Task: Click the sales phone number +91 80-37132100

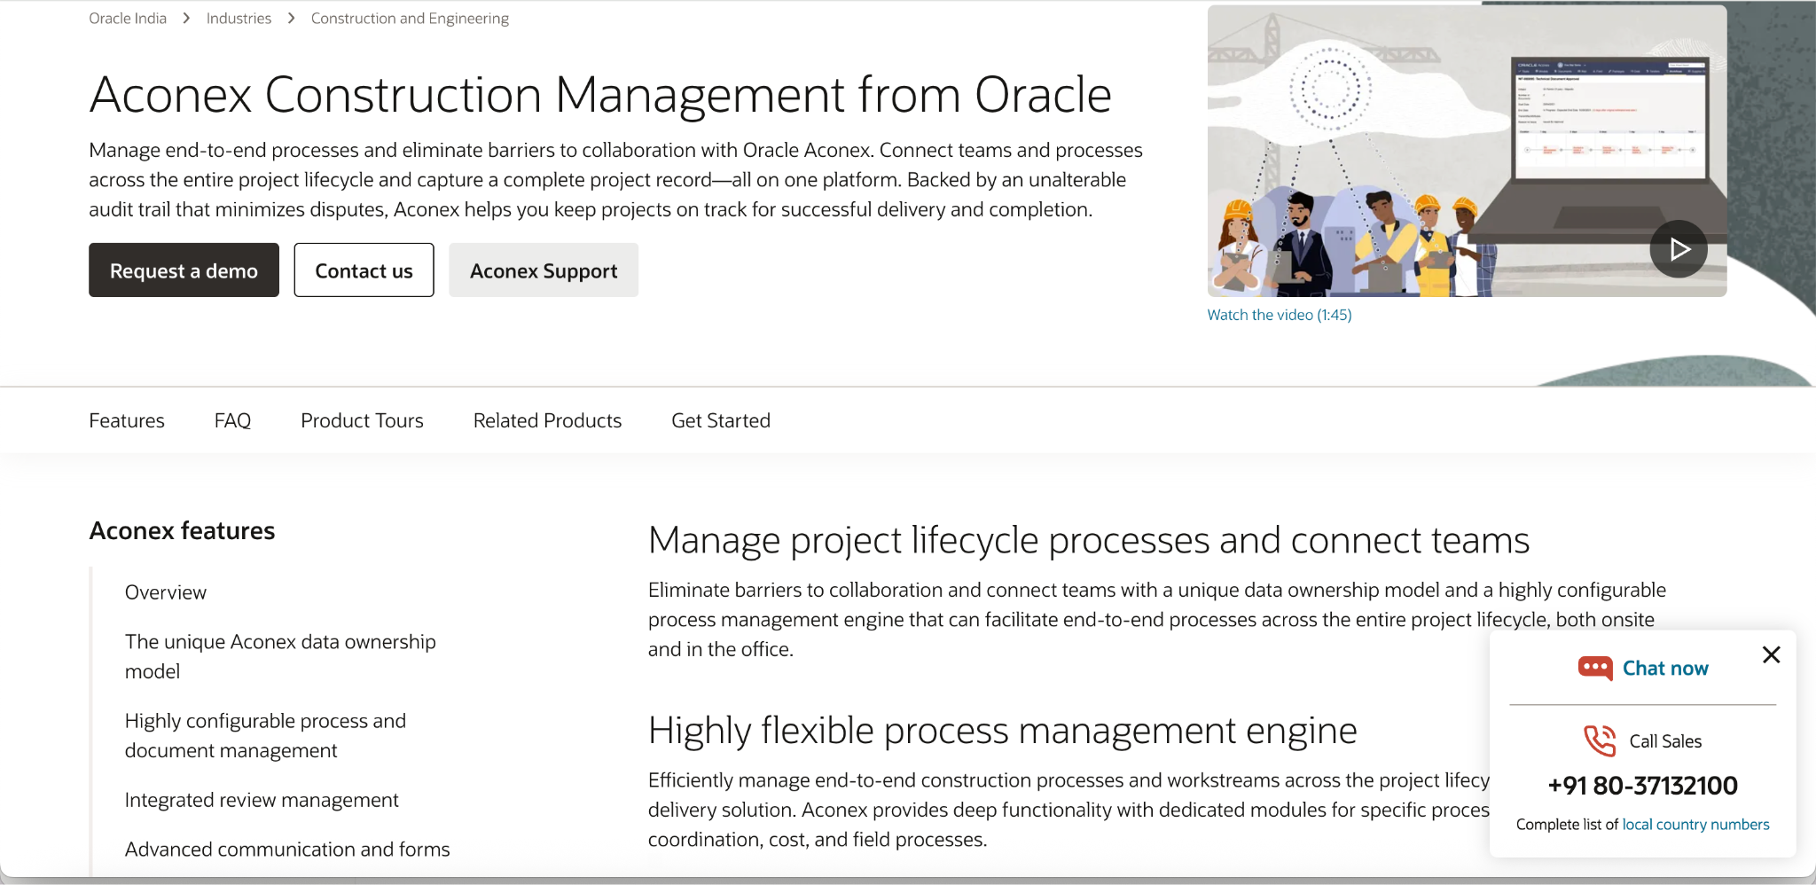Action: coord(1642,786)
